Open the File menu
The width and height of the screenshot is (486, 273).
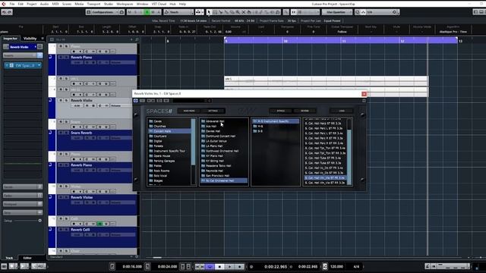(12, 4)
